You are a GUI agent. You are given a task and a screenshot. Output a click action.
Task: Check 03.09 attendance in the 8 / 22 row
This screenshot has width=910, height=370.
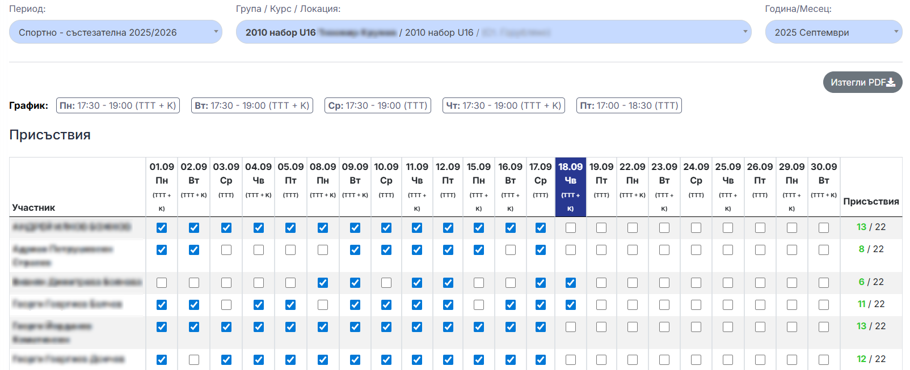(x=226, y=250)
